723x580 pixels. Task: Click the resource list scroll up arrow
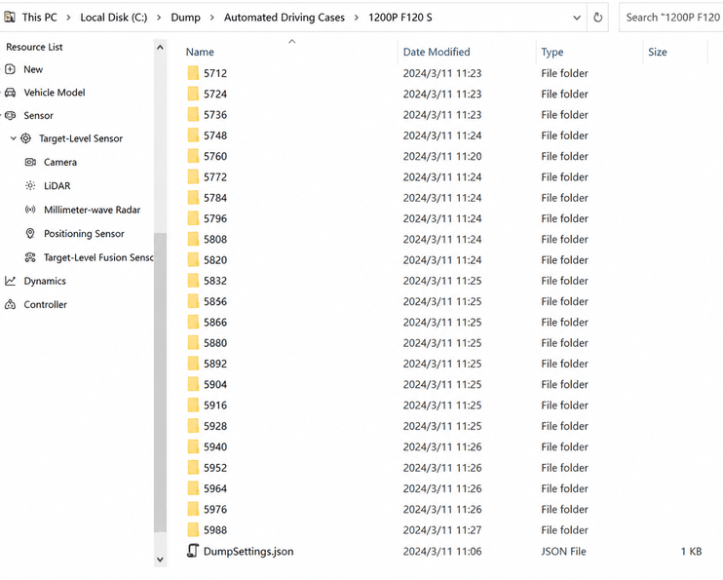tap(160, 47)
